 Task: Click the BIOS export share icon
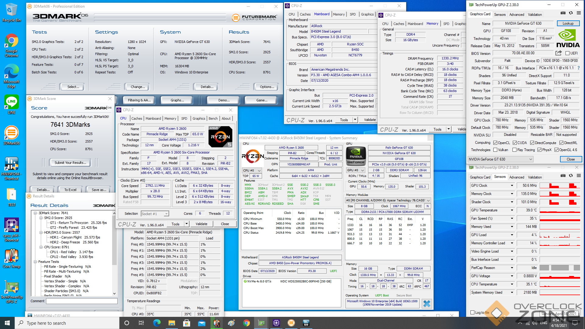558,53
